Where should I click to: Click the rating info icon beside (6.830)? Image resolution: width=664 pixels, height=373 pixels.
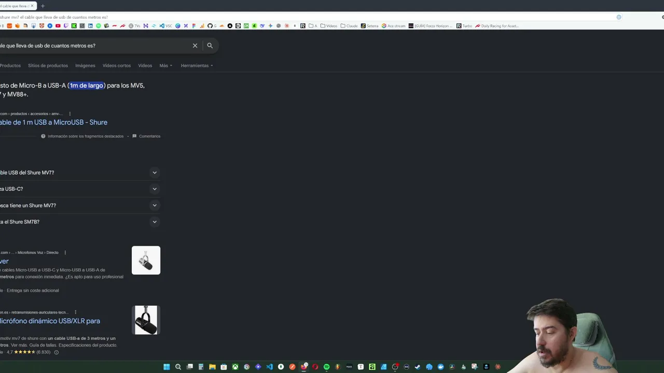click(x=57, y=352)
